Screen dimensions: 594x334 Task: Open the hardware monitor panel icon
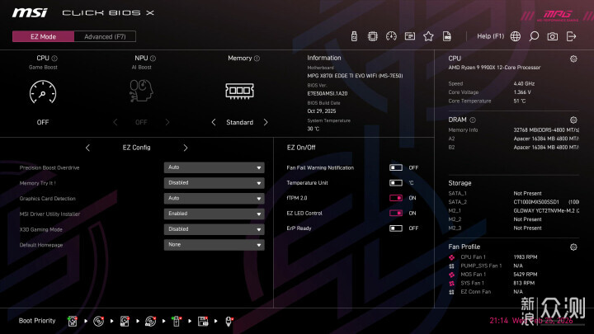coord(409,36)
